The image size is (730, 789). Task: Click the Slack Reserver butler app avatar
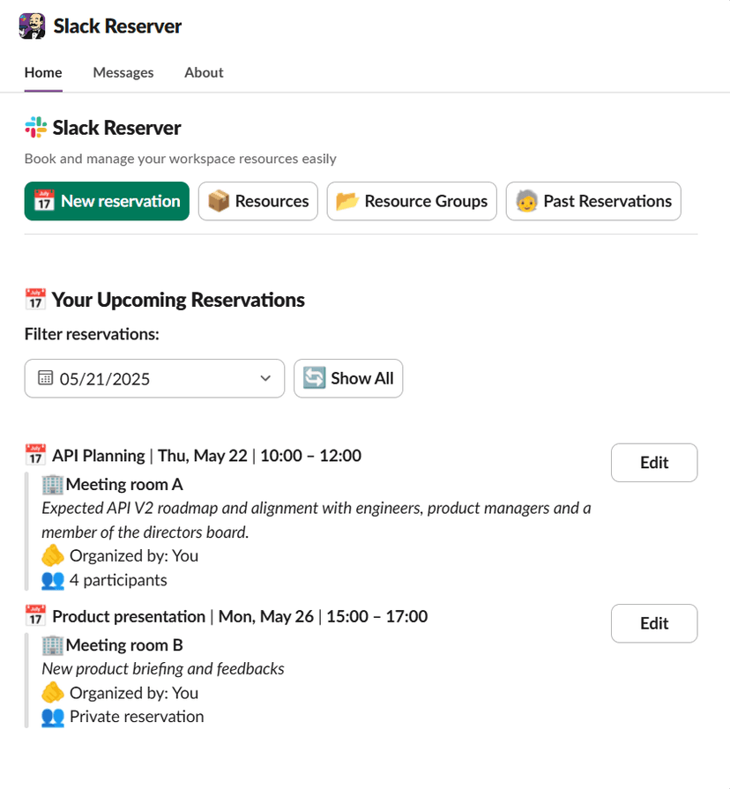tap(33, 26)
